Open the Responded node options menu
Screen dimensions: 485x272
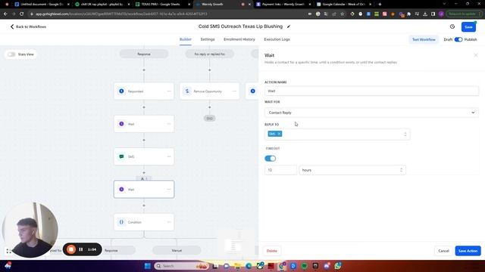click(x=169, y=91)
